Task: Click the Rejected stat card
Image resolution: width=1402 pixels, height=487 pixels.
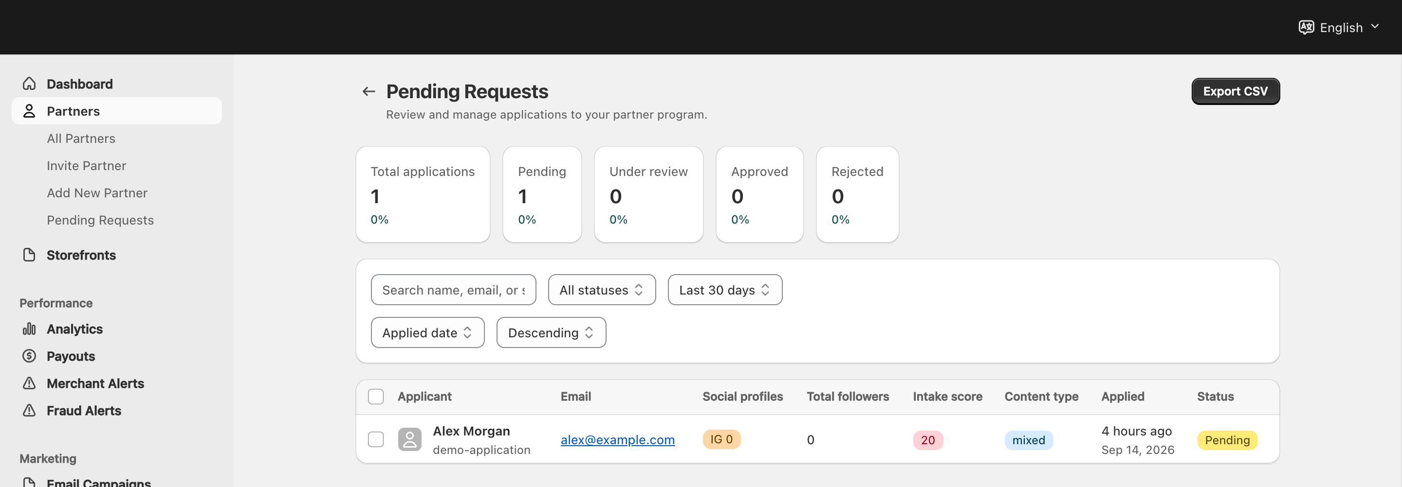Action: tap(858, 194)
